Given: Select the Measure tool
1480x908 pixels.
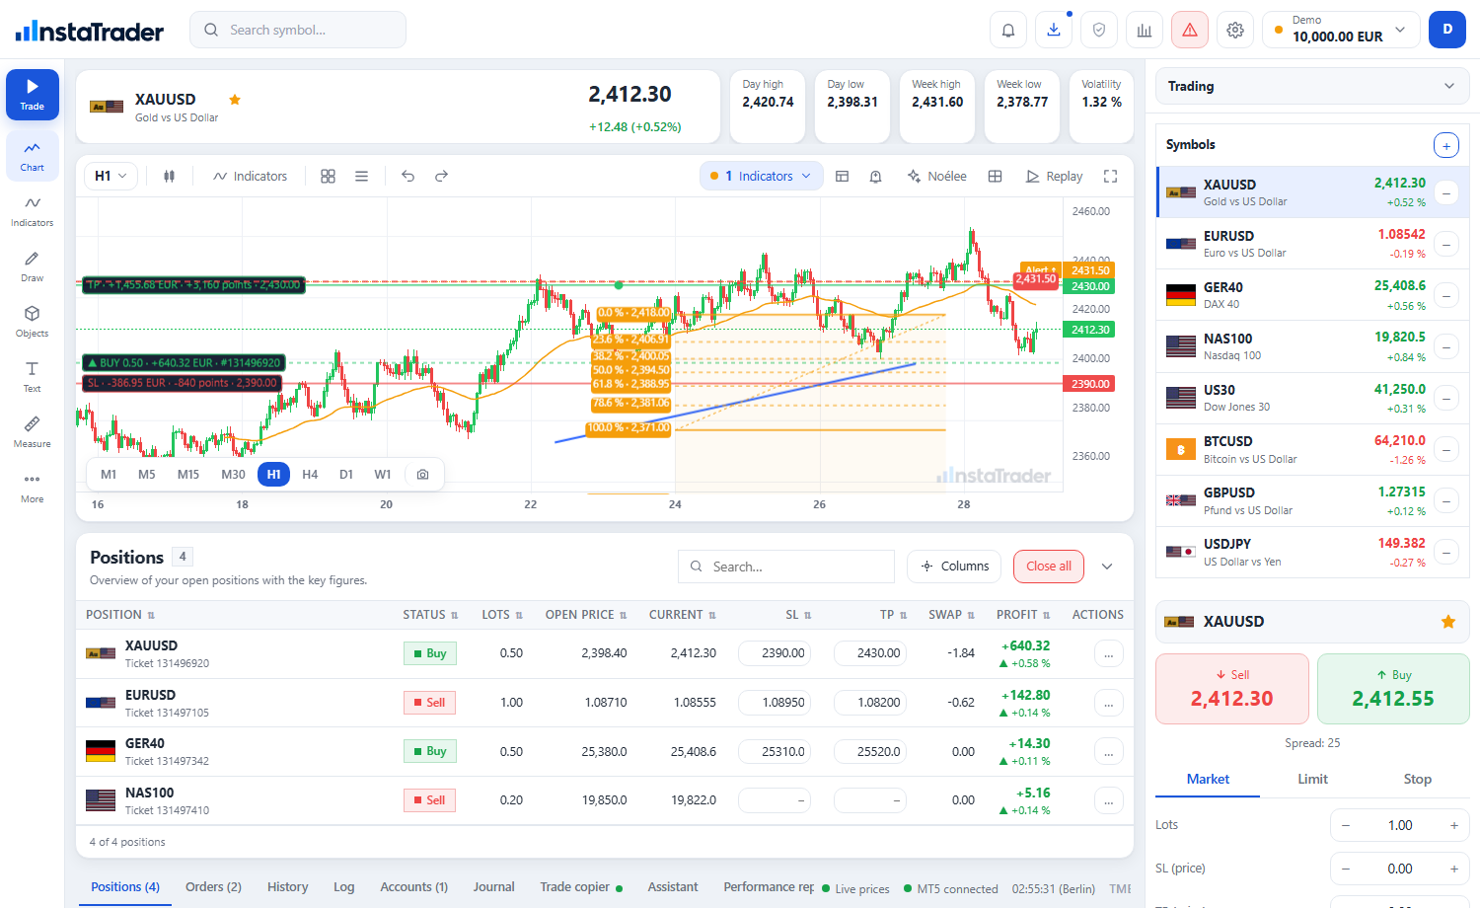Looking at the screenshot, I should tap(32, 432).
